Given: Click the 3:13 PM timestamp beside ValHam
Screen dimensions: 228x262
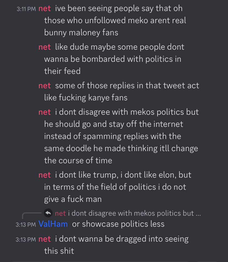Looking at the screenshot, I should click(x=26, y=224).
